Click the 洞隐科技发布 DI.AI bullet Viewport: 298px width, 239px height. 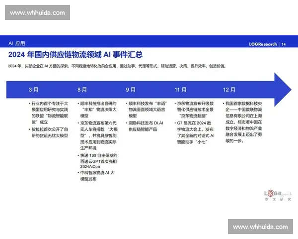point(145,126)
